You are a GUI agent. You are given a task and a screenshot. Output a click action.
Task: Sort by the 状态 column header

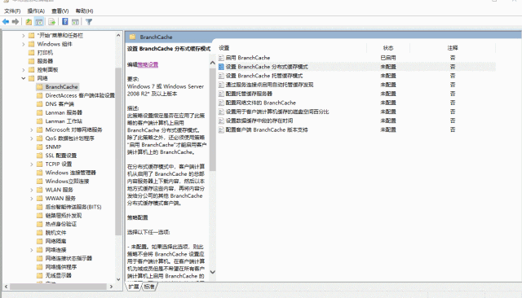tap(388, 48)
